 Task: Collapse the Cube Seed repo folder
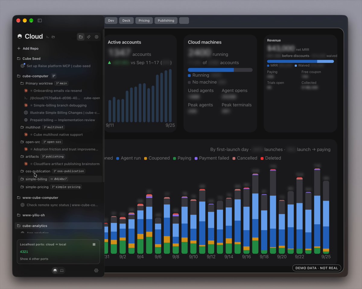pos(19,59)
